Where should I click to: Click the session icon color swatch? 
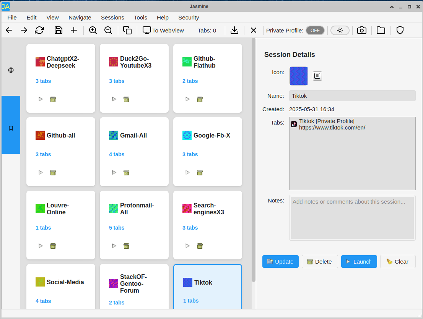click(298, 76)
